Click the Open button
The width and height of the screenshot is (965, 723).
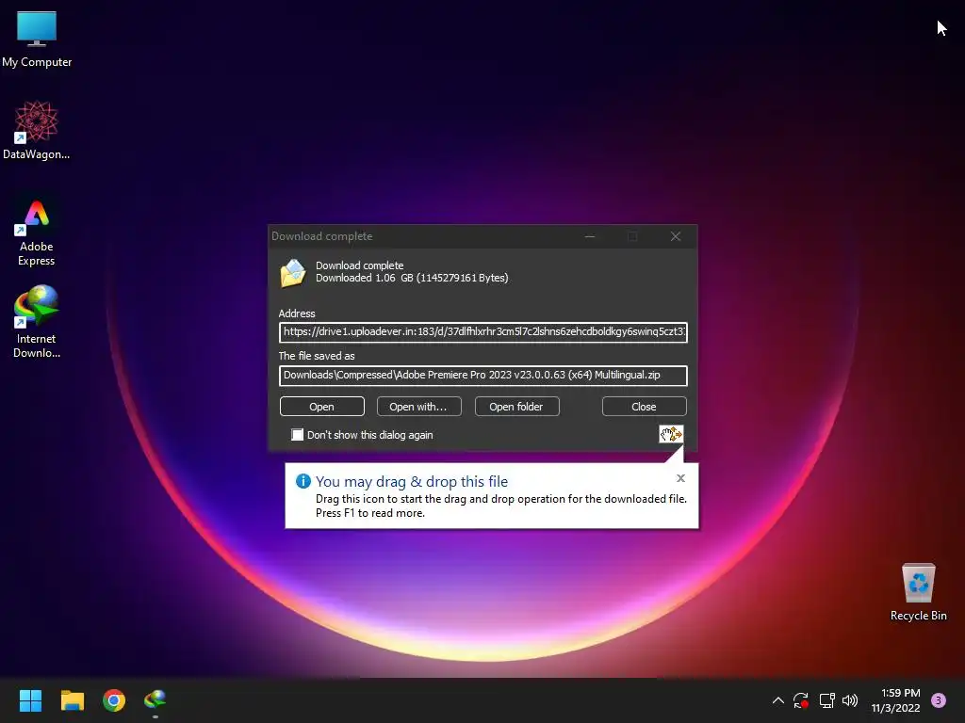pyautogui.click(x=322, y=407)
